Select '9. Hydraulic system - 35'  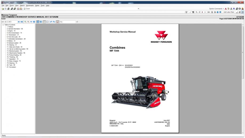point(14,43)
